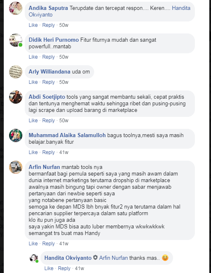Reply to Arfin Nurfan's long comment

tap(48, 244)
